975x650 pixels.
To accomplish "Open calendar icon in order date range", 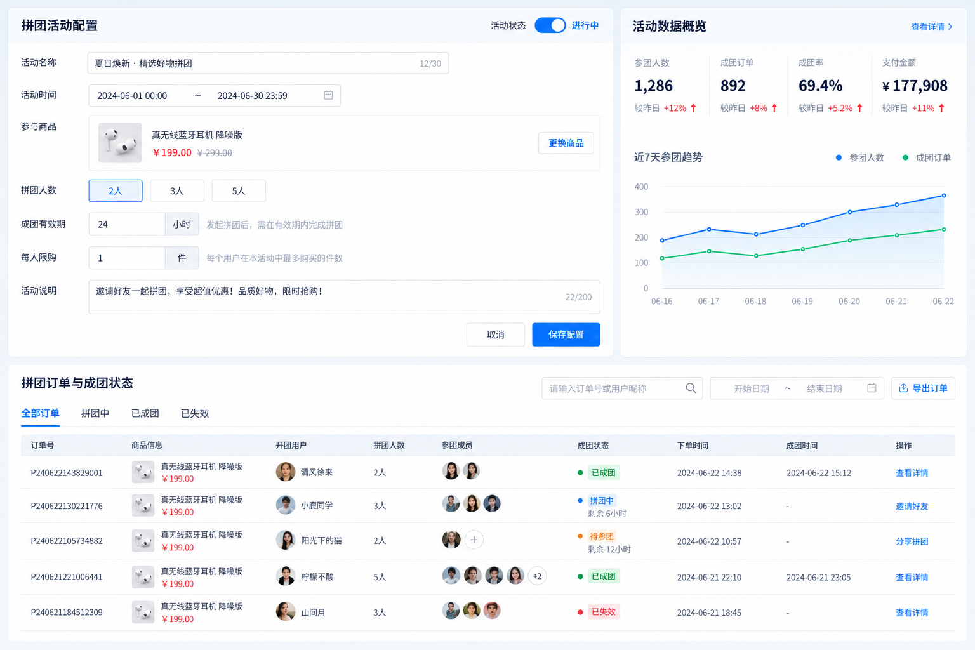I will point(872,388).
